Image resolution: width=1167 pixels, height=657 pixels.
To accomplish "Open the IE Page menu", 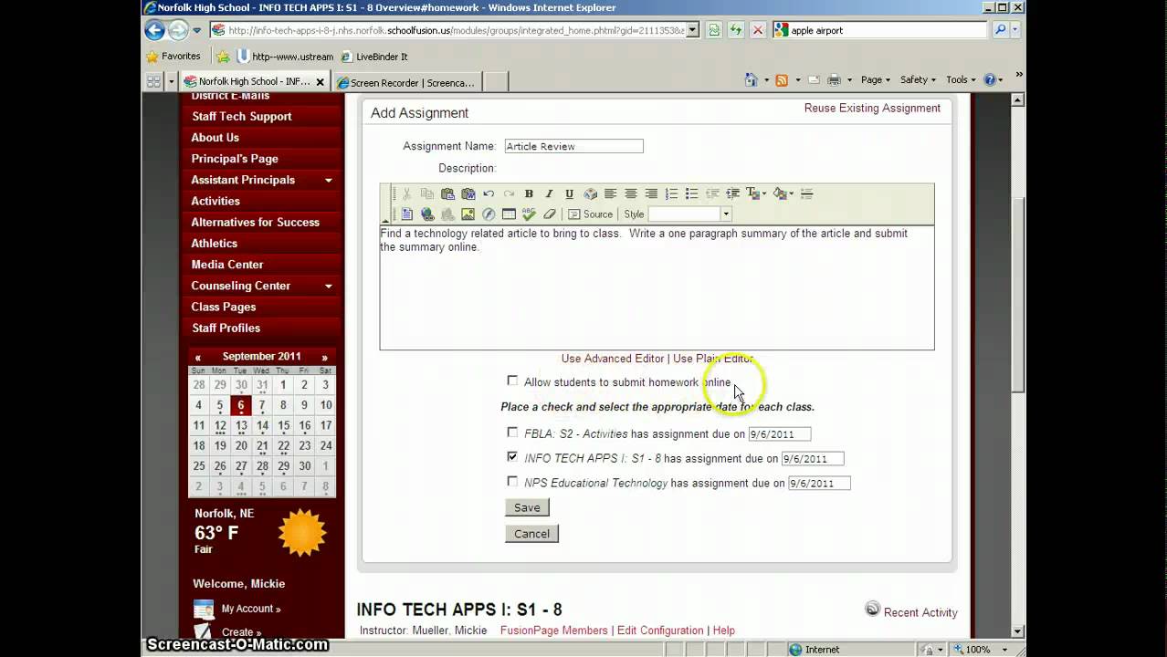I will click(876, 80).
